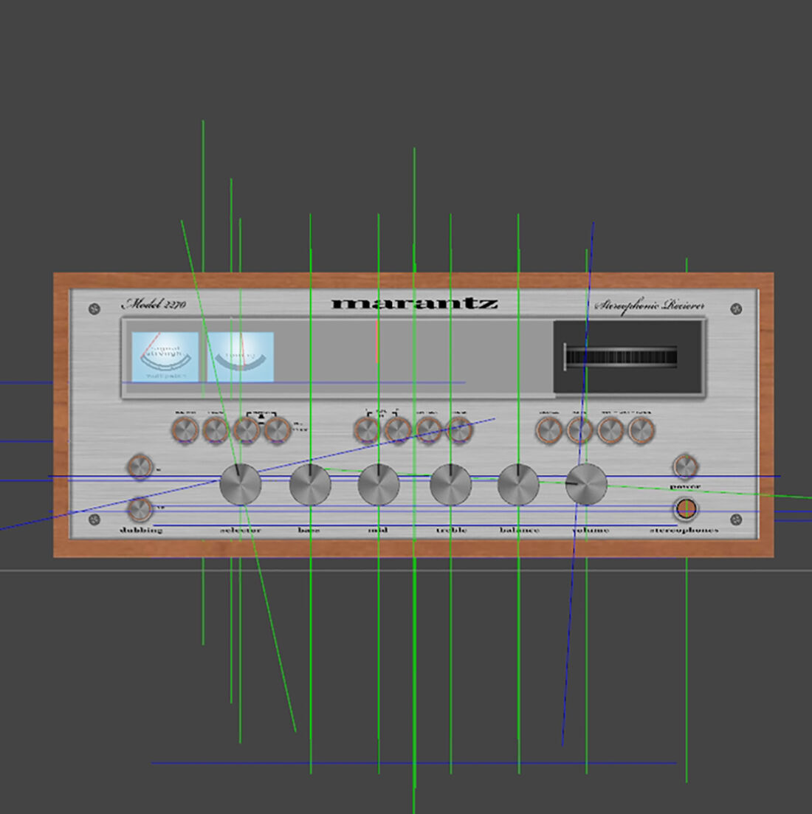Viewport: 812px width, 814px height.
Task: Click the selector knob
Action: (241, 484)
